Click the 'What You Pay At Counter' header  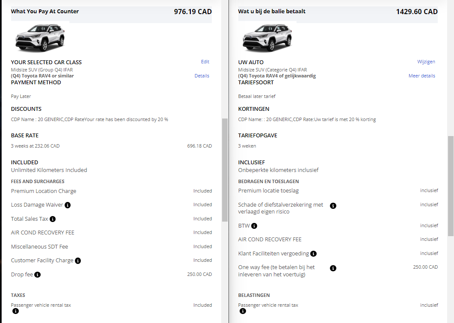45,12
